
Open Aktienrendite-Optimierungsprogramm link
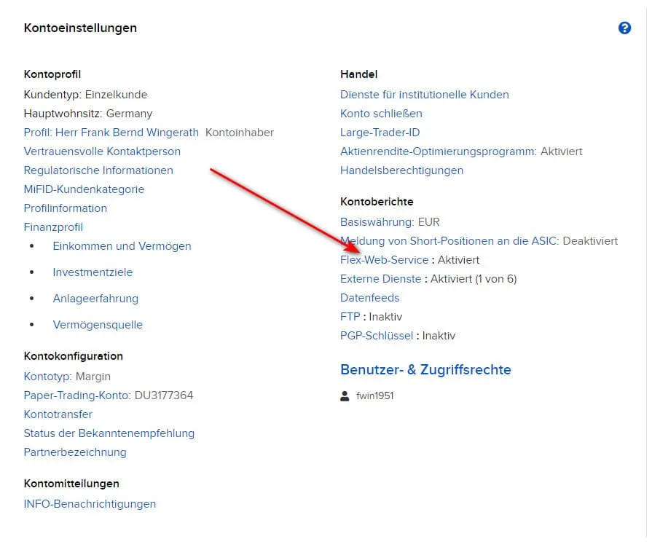tap(439, 151)
